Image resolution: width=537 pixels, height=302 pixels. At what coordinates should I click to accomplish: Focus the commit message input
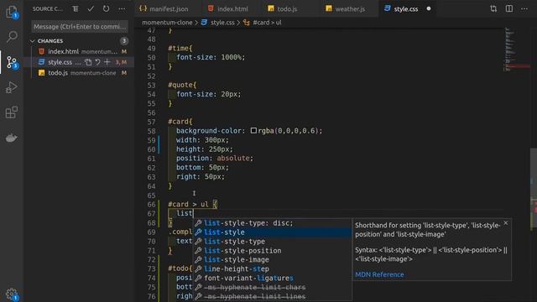pos(80,26)
